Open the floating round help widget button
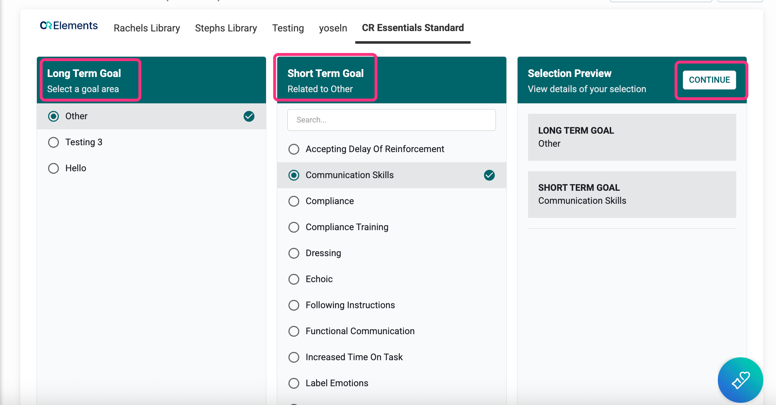This screenshot has width=776, height=405. pos(740,380)
